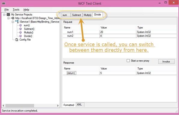Click the sum() operation cube icon
Screen dimensions: 179x115
20,25
